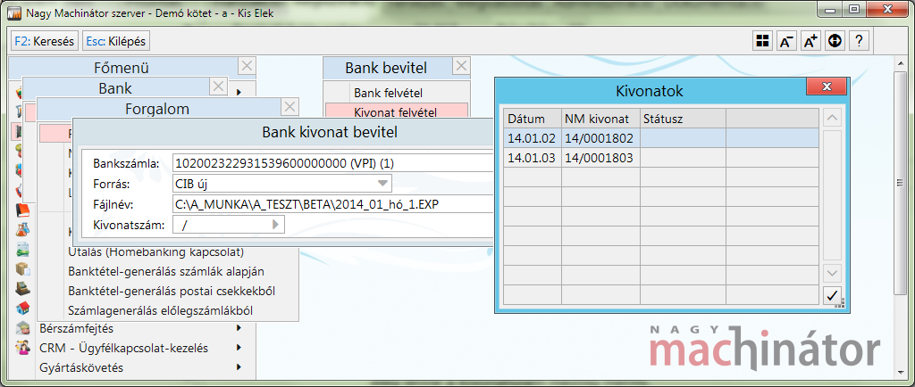Open the Forrás dropdown showing CIB új
The height and width of the screenshot is (387, 915).
click(x=382, y=184)
